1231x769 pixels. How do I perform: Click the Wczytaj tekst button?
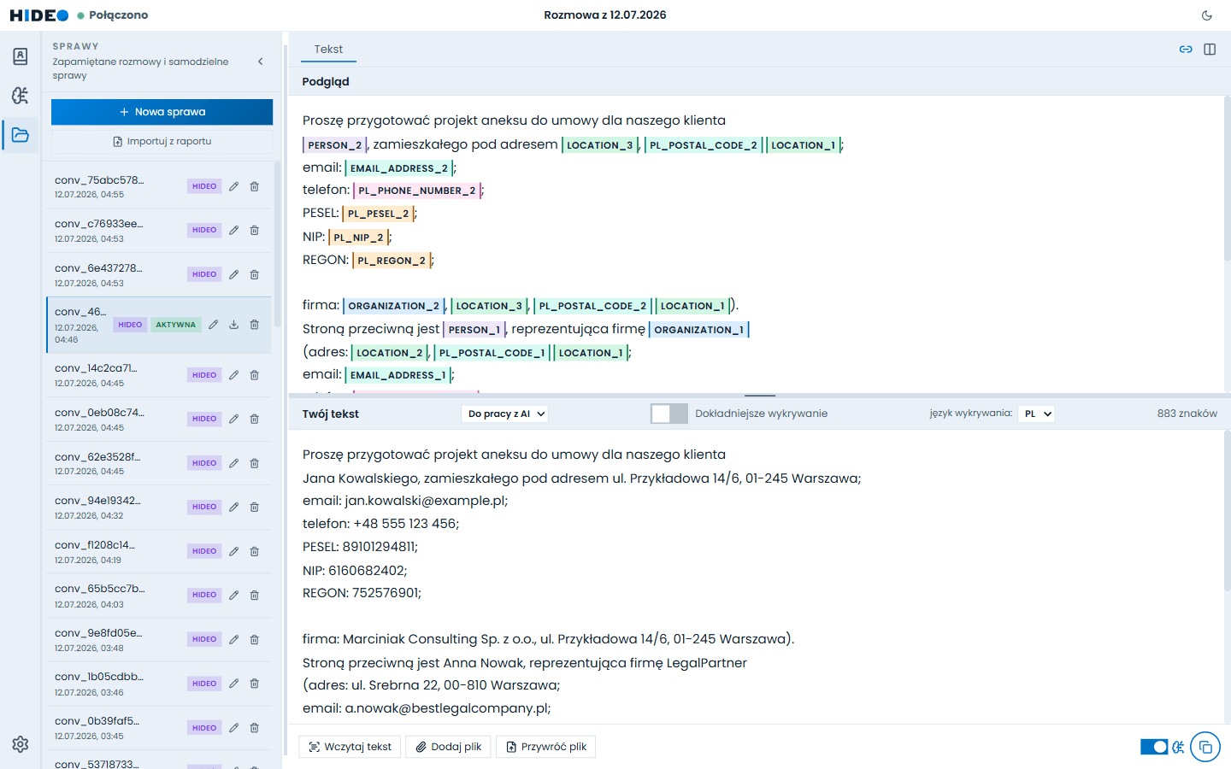(350, 747)
